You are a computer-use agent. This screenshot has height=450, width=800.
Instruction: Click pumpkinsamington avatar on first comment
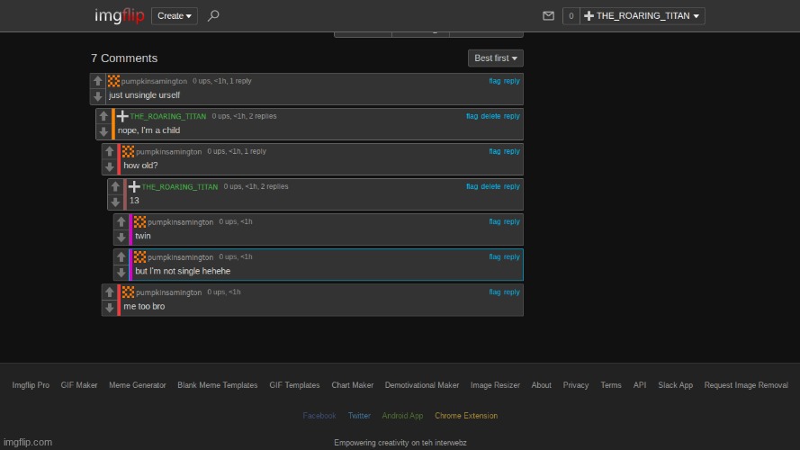114,81
